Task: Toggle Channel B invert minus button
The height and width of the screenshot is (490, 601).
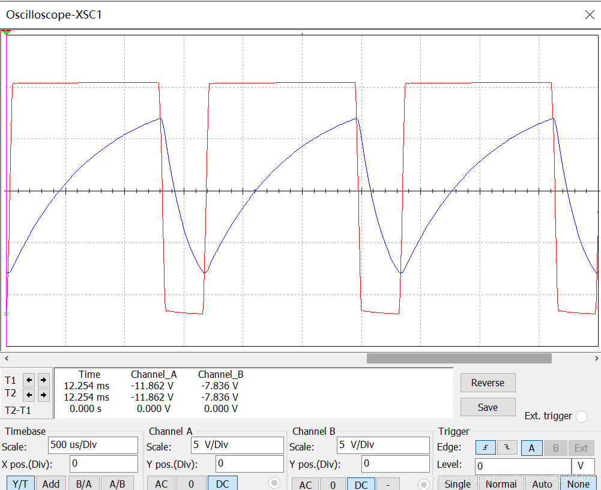Action: tap(388, 485)
